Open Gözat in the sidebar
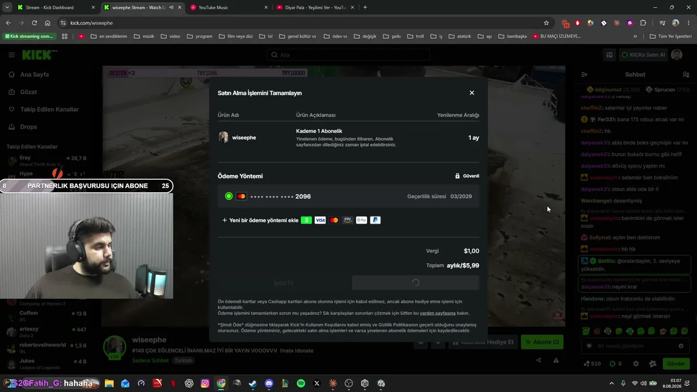Image resolution: width=697 pixels, height=392 pixels. [x=28, y=92]
